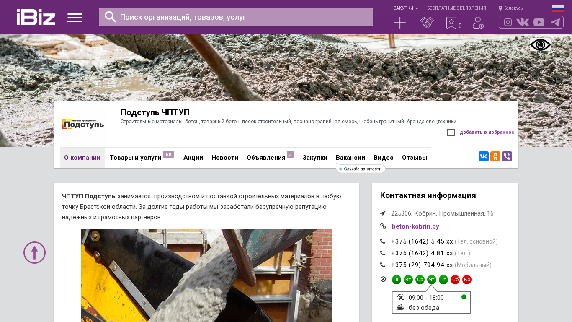Click the working hours clock icon
The width and height of the screenshot is (572, 322).
click(383, 279)
